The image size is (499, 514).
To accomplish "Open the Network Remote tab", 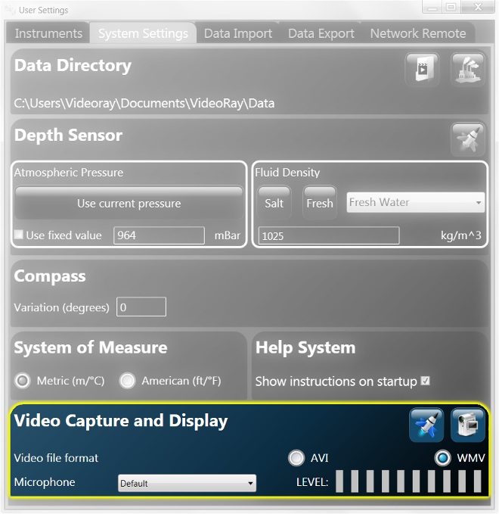I will click(418, 33).
